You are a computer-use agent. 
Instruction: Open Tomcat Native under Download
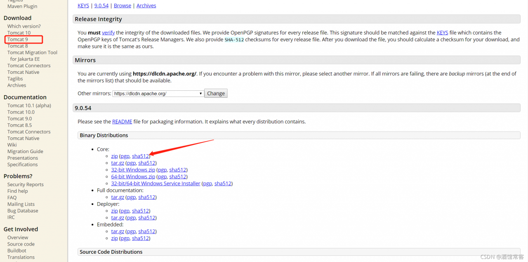[24, 72]
